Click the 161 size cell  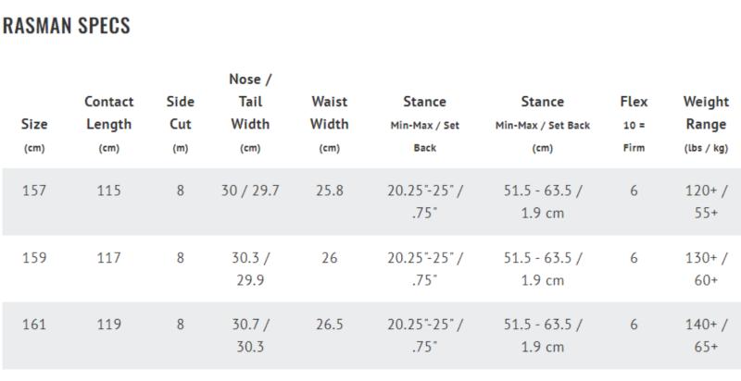pyautogui.click(x=34, y=325)
